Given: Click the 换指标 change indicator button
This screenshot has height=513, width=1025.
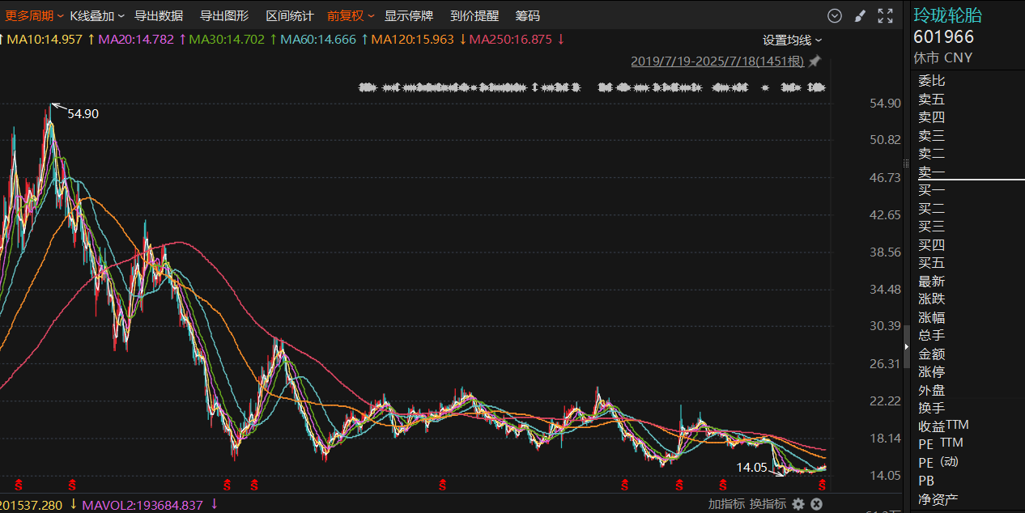Looking at the screenshot, I should [768, 504].
